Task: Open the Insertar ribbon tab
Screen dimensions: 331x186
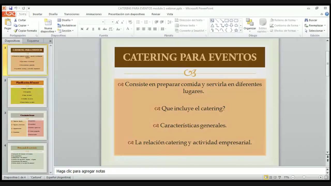Action: [37, 14]
